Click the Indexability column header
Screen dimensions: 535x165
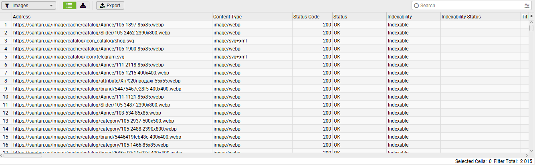(x=413, y=17)
